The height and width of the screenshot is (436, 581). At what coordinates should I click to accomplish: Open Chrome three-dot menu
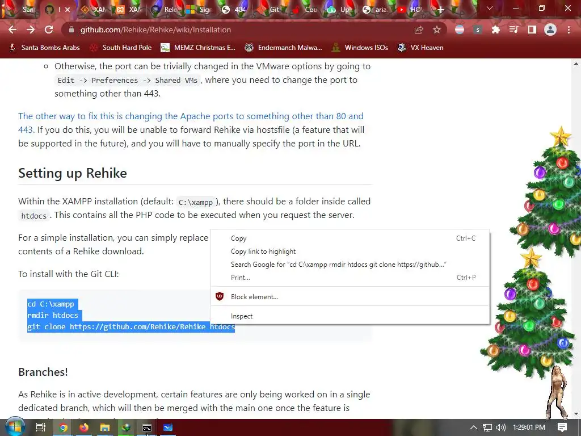click(569, 30)
